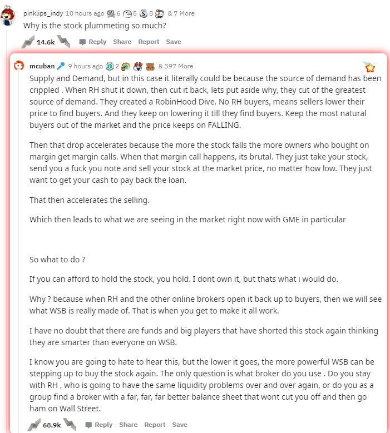390x433 pixels.
Task: Click mcuban's Snoo avatar icon
Action: (x=19, y=66)
